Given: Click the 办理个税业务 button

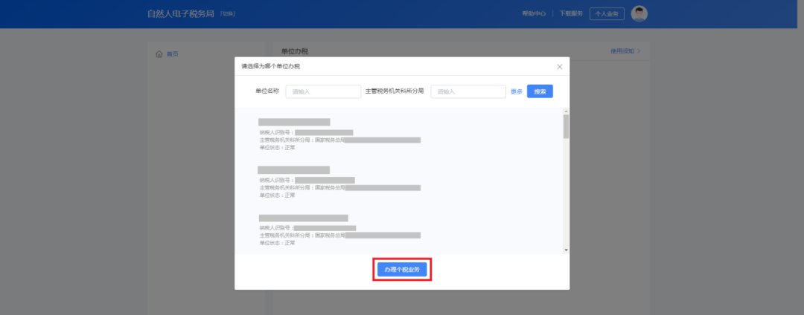Looking at the screenshot, I should [402, 269].
